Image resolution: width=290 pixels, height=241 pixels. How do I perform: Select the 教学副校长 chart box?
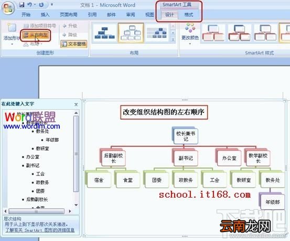point(258,158)
